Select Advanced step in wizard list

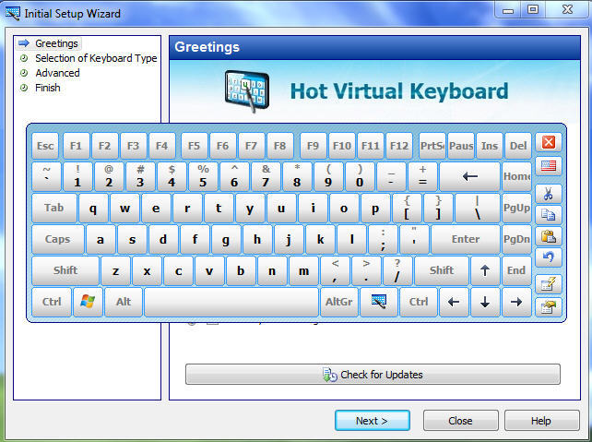coord(57,73)
